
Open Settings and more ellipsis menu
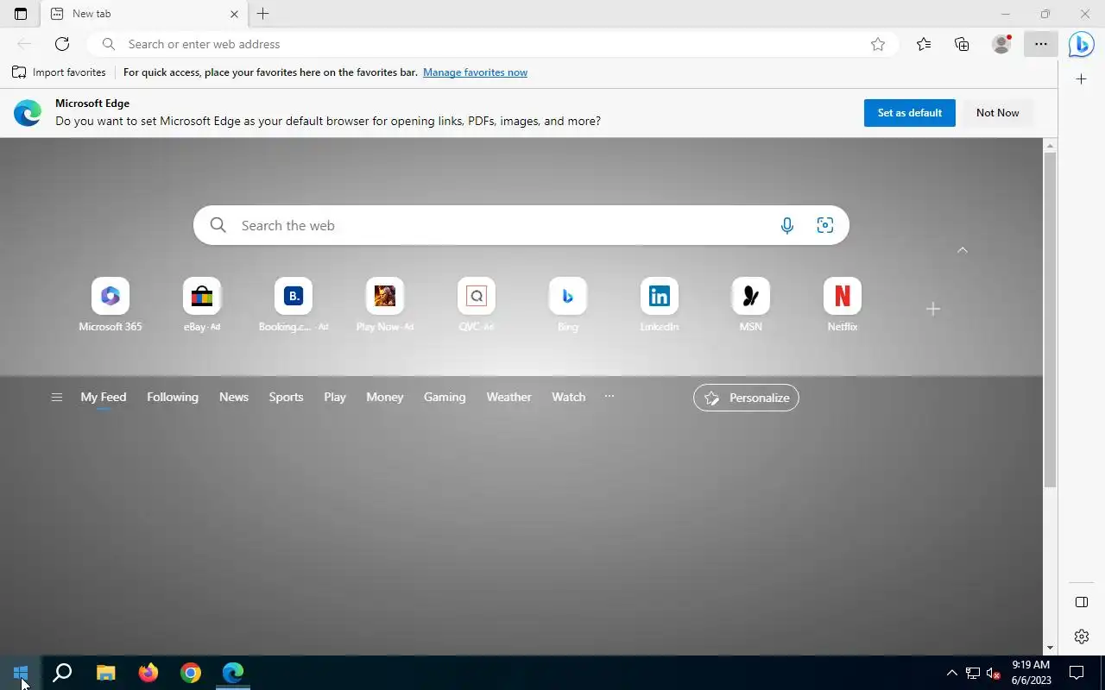(1041, 44)
